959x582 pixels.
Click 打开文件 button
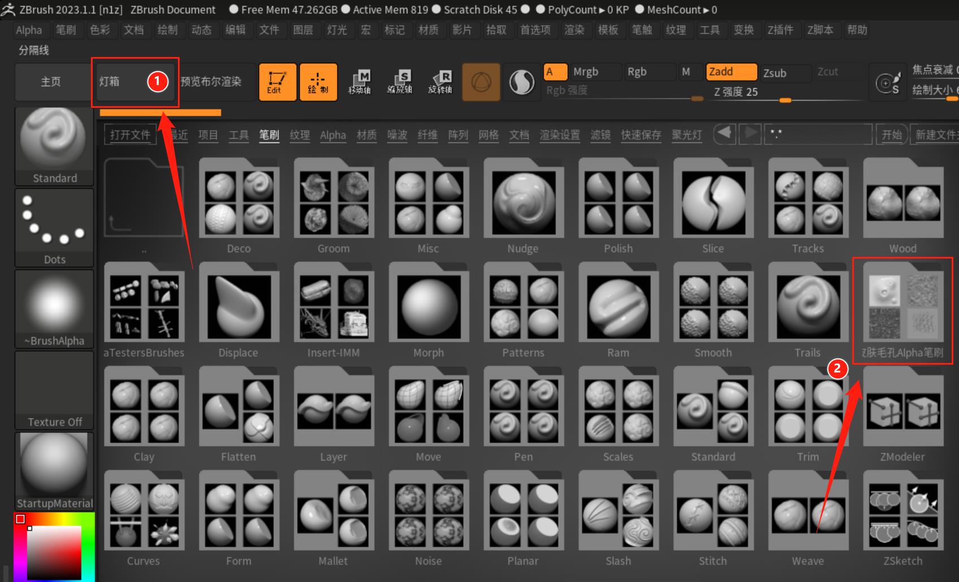[x=130, y=135]
